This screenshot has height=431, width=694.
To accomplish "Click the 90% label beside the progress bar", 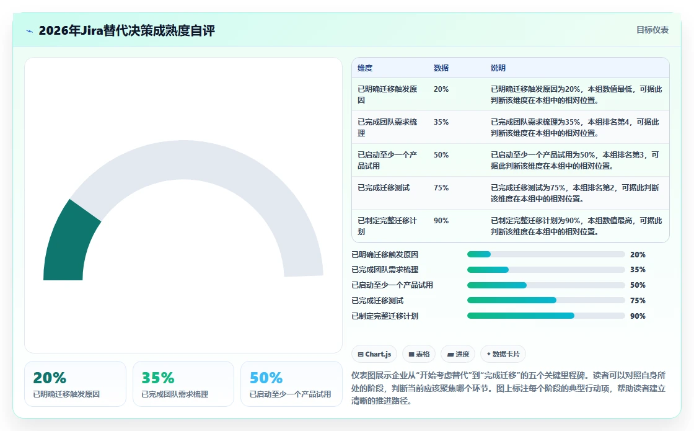I will click(638, 316).
